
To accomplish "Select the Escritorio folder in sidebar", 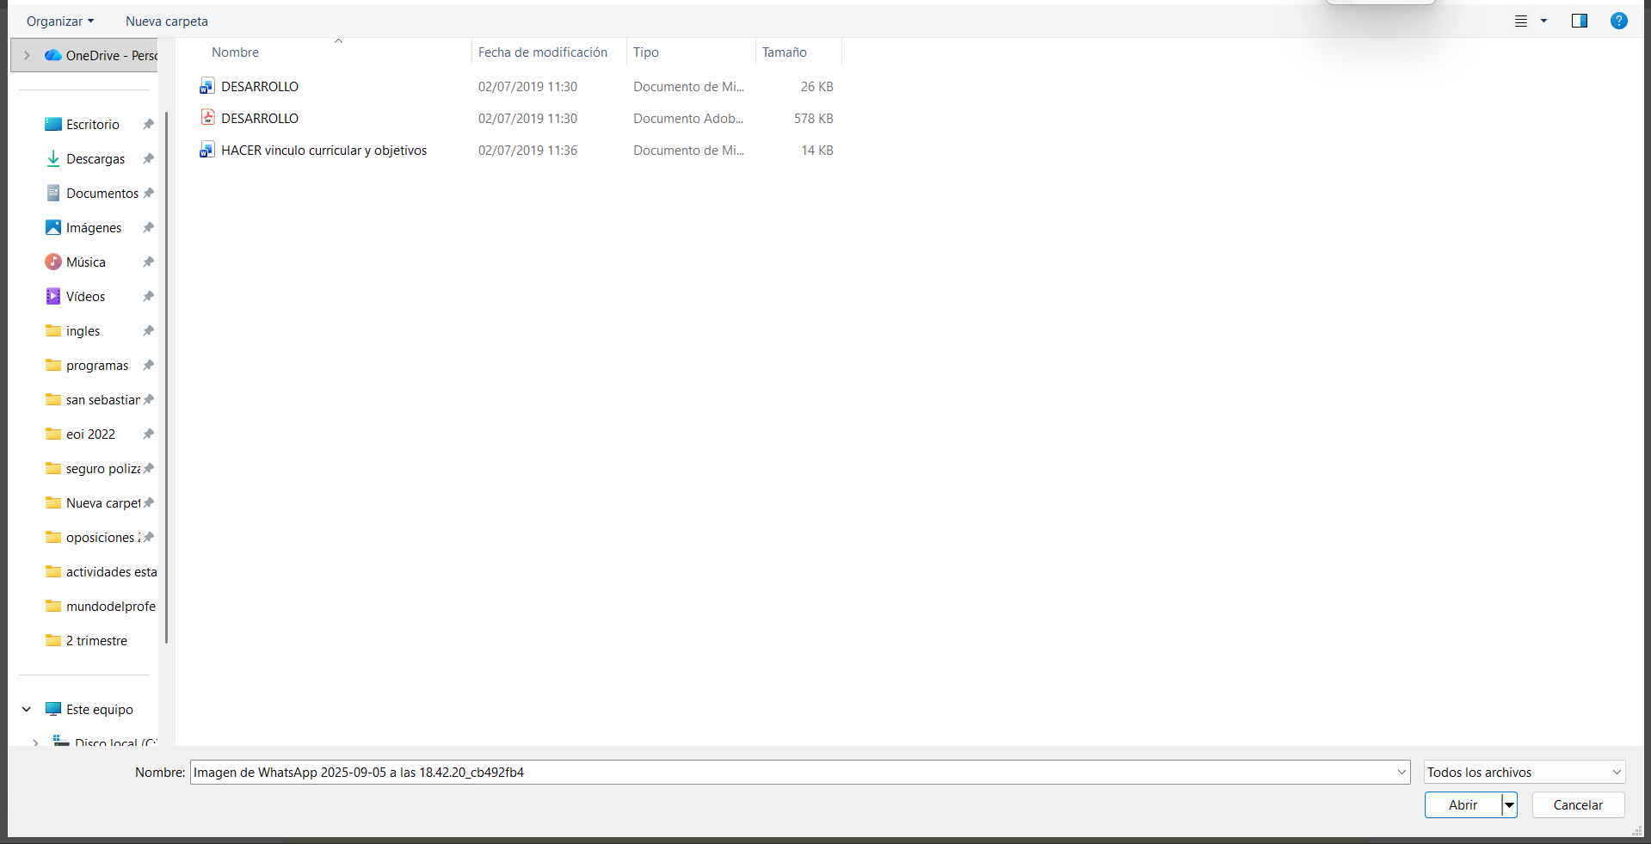I will click(x=92, y=125).
